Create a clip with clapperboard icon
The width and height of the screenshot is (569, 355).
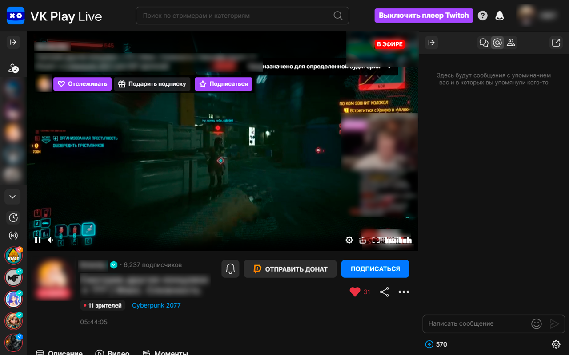[x=362, y=240]
